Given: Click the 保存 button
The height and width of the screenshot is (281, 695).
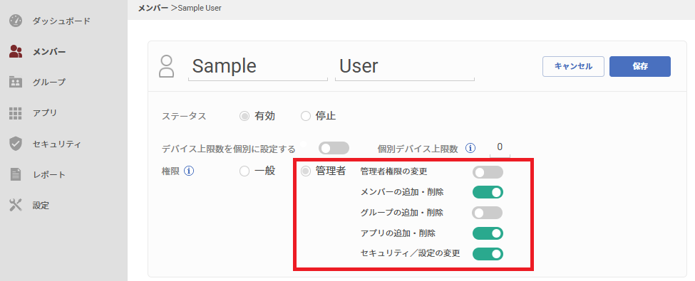Looking at the screenshot, I should coord(640,66).
